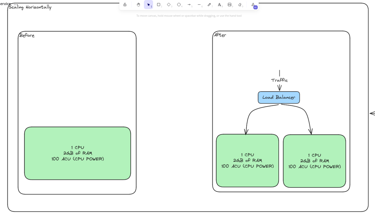Select the Traffic text label

[x=279, y=80]
